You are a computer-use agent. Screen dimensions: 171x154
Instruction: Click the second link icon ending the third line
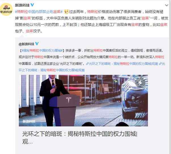[x=160, y=64]
